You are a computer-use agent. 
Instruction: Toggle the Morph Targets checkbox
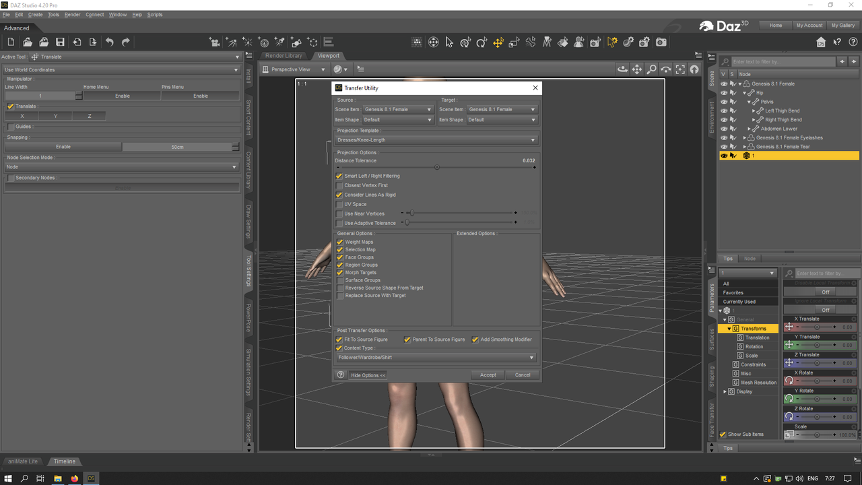pyautogui.click(x=340, y=273)
